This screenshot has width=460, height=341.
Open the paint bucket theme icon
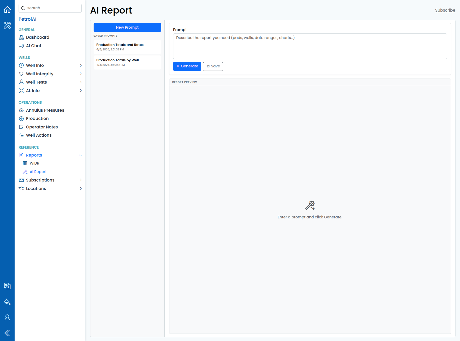tap(7, 302)
